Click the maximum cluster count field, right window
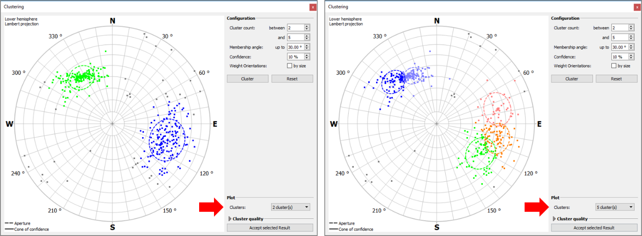This screenshot has height=236, width=642. (623, 38)
